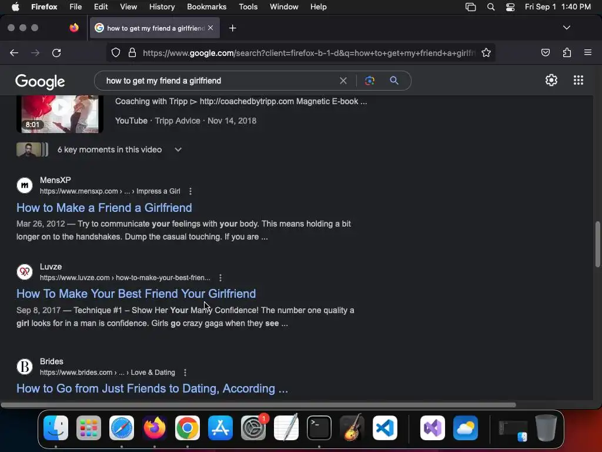Open the Firefox hamburger application menu
Screen dimensions: 602x452
[x=587, y=52]
